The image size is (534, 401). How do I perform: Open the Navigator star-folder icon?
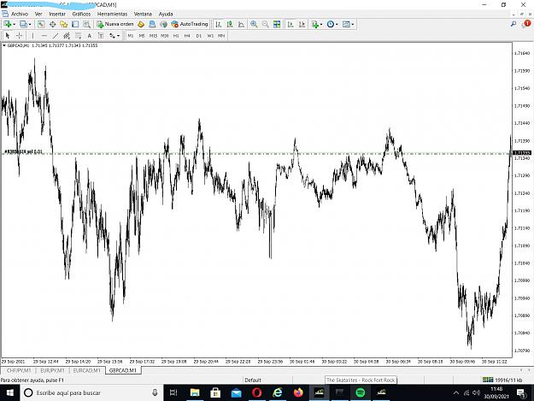(64, 24)
